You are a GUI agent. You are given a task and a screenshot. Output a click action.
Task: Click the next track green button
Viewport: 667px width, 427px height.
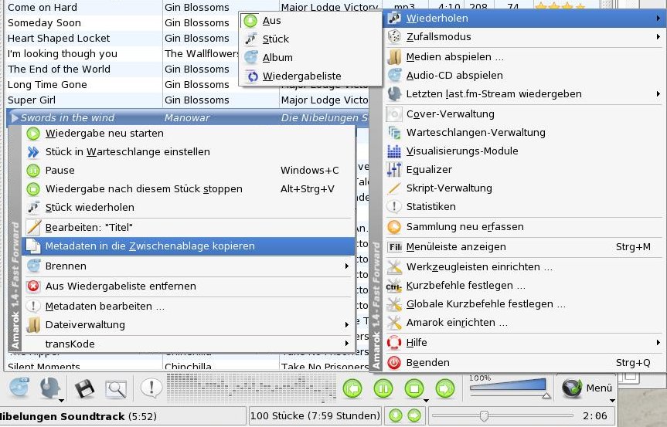coord(445,388)
